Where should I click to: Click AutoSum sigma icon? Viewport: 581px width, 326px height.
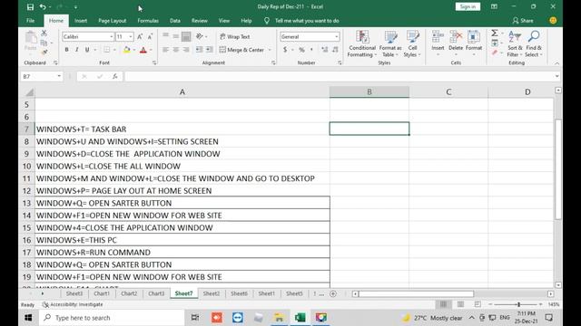(494, 34)
